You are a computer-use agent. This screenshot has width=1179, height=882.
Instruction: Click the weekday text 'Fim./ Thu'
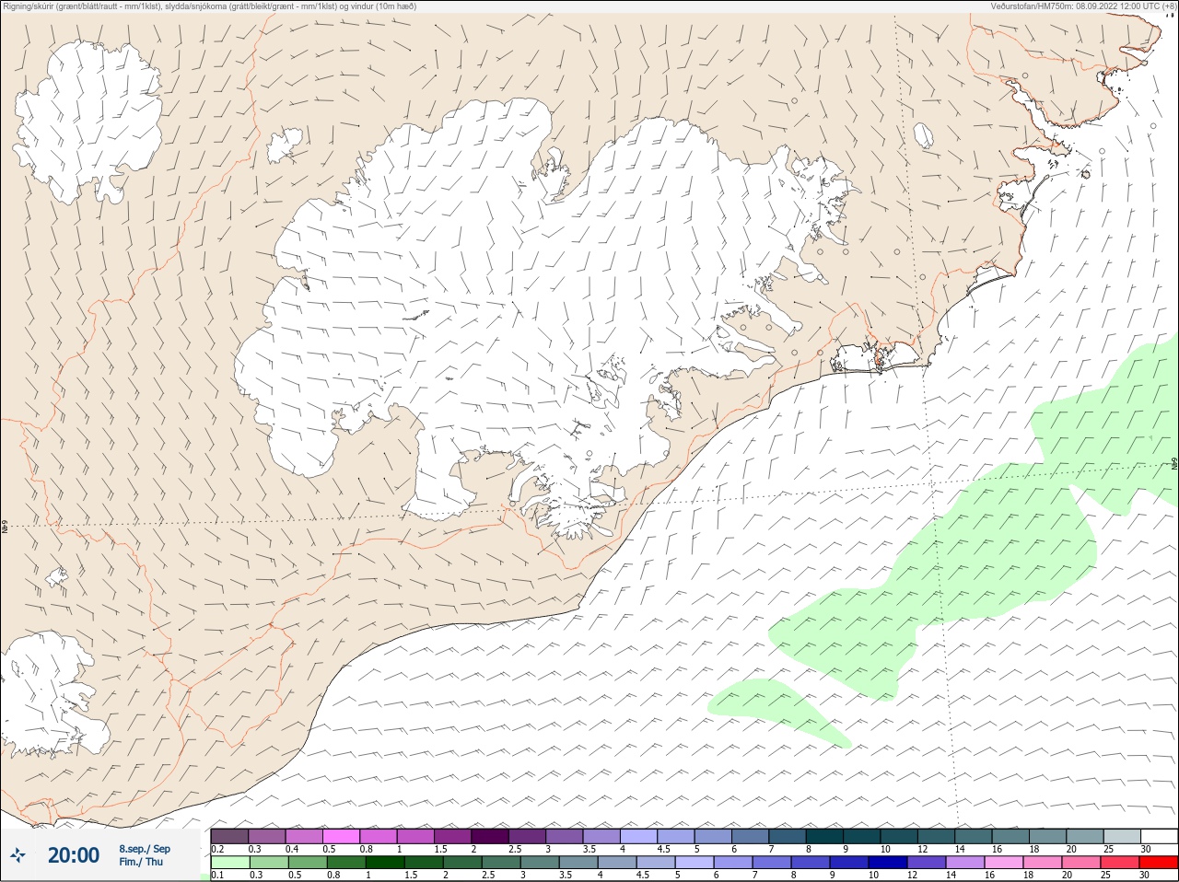pos(141,862)
